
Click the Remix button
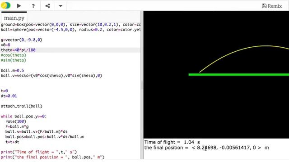(272, 6)
